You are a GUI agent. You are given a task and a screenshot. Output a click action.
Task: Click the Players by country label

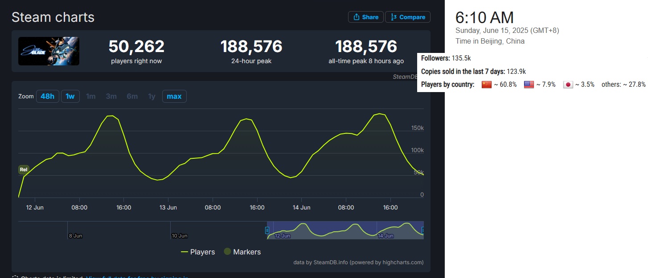tap(448, 85)
